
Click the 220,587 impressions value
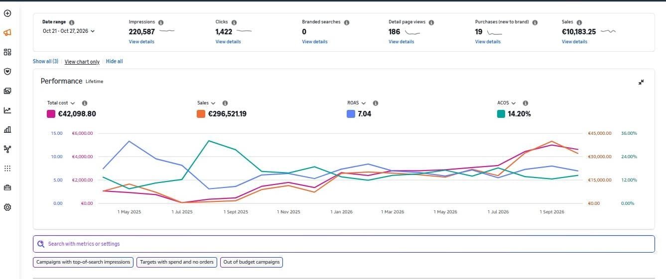click(x=141, y=31)
